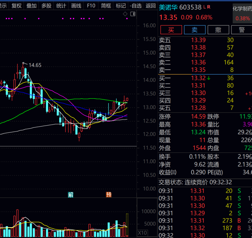Select the 09:31 trade with volume 273
Screen dimensions: 252x238
[205, 221]
